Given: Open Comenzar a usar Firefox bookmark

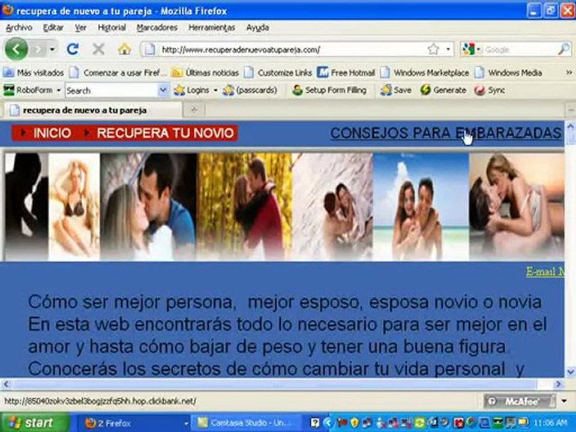Looking at the screenshot, I should (x=118, y=73).
